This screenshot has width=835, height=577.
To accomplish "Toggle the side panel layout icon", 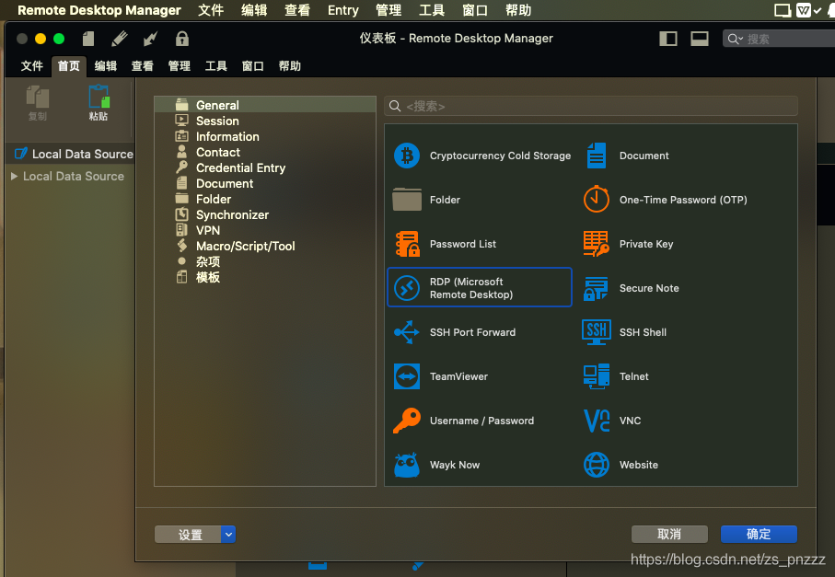I will click(668, 39).
